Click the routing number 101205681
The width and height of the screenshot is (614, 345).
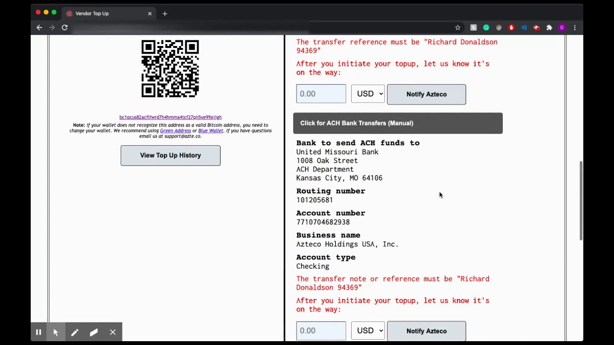[x=314, y=200]
